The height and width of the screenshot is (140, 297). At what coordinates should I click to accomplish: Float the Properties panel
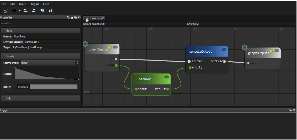75,17
